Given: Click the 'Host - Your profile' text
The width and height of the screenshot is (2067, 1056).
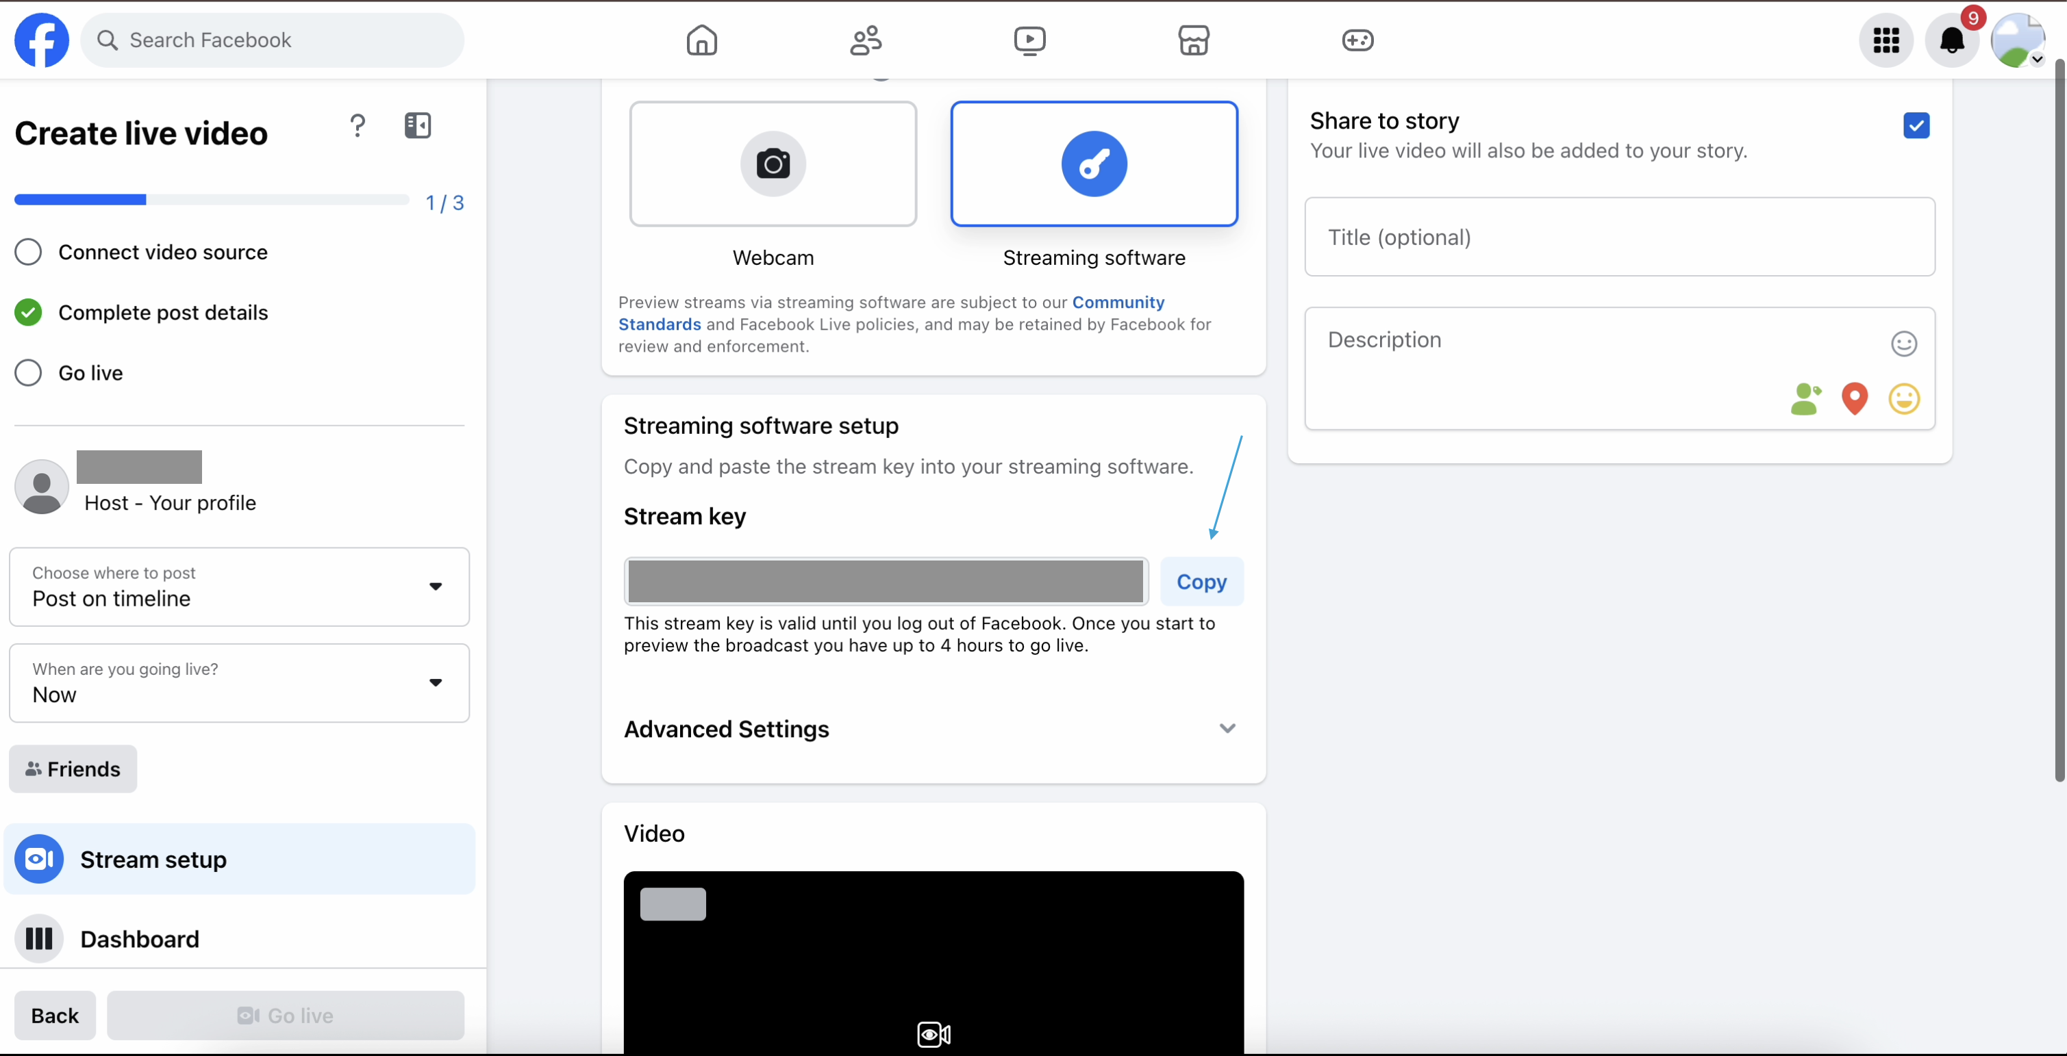Looking at the screenshot, I should pyautogui.click(x=170, y=503).
